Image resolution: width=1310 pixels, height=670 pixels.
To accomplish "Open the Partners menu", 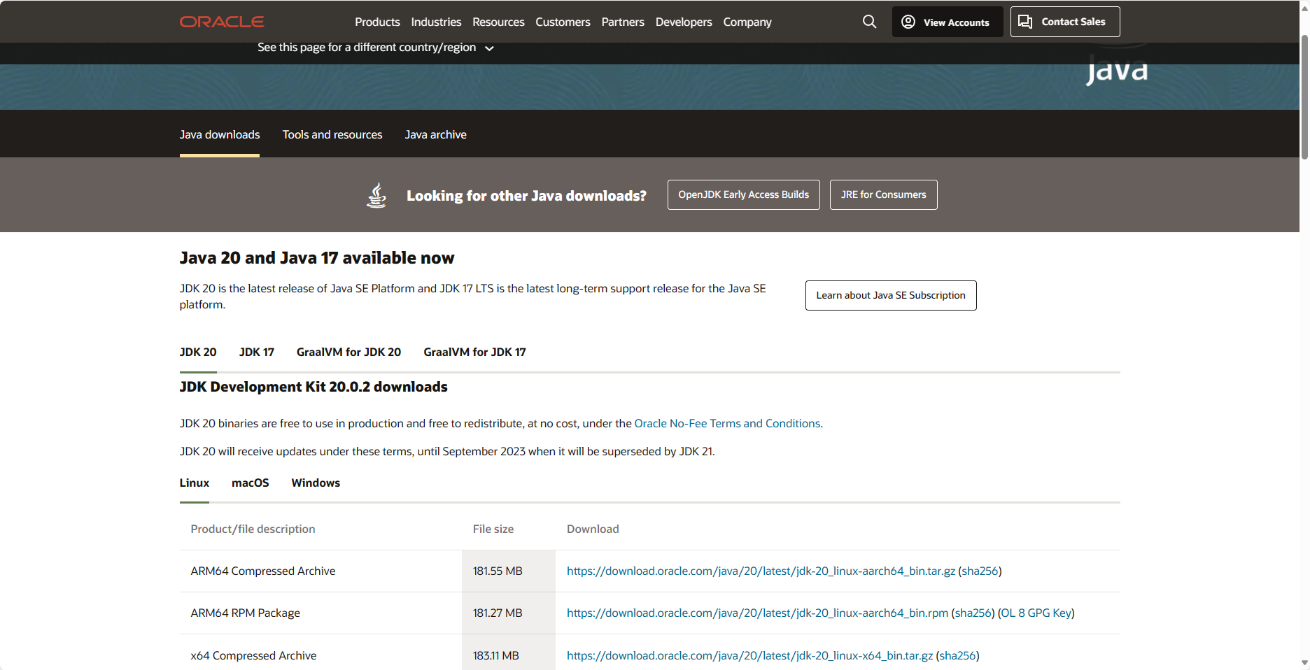I will point(623,22).
